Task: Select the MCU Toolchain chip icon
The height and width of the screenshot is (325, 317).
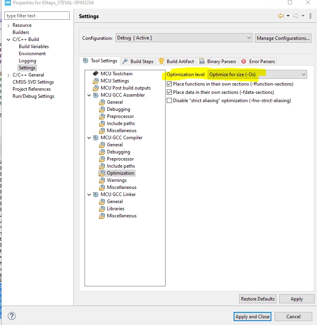Action: click(x=96, y=74)
